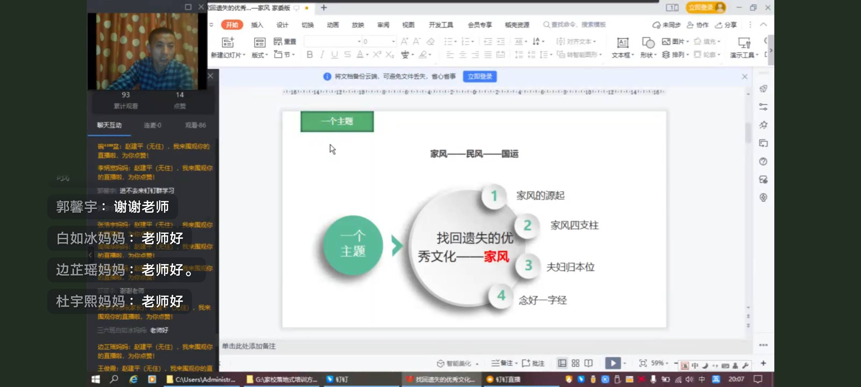The width and height of the screenshot is (861, 387).
Task: Switch to the 插入 ribbon tab
Action: click(257, 25)
